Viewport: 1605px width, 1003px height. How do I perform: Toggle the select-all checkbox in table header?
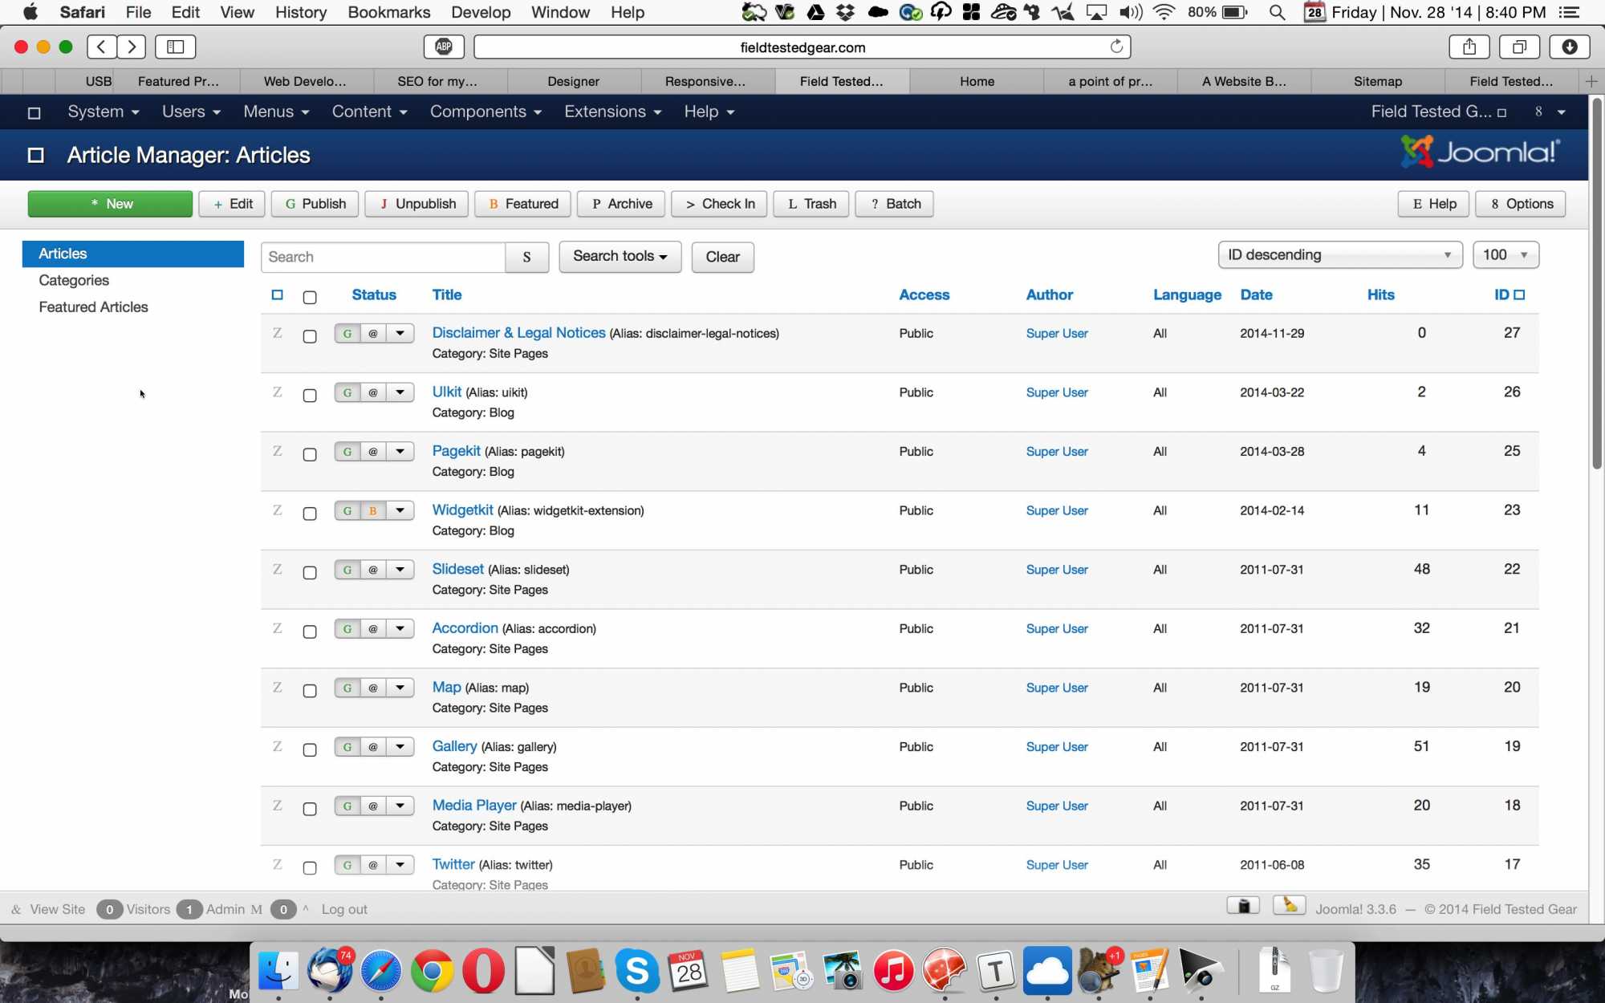point(310,297)
